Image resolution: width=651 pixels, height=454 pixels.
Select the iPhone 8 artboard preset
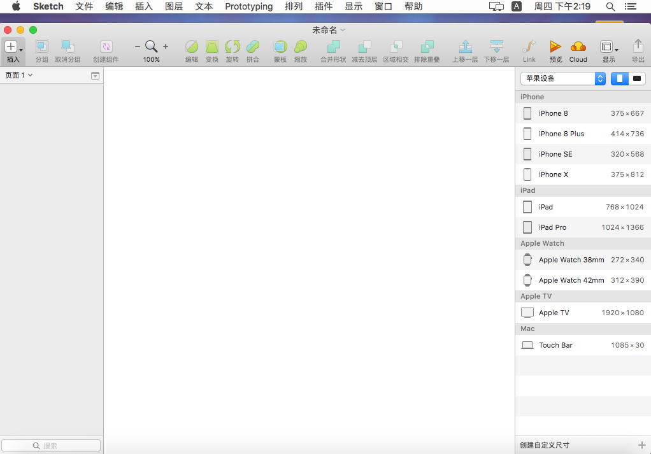[x=583, y=113]
